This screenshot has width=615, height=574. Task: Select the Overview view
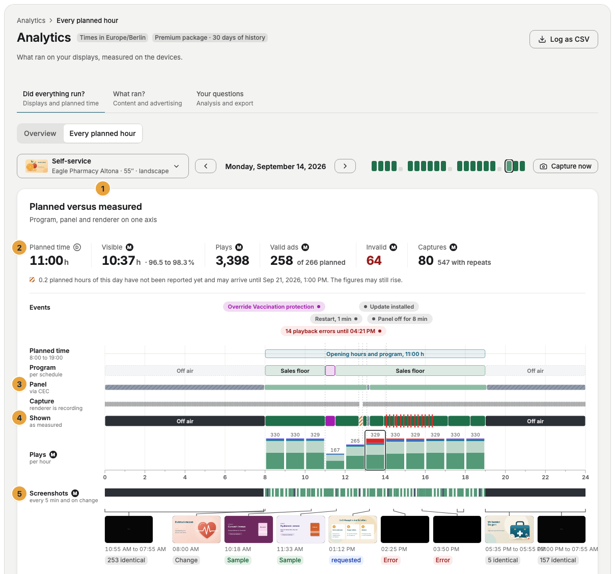coord(40,133)
